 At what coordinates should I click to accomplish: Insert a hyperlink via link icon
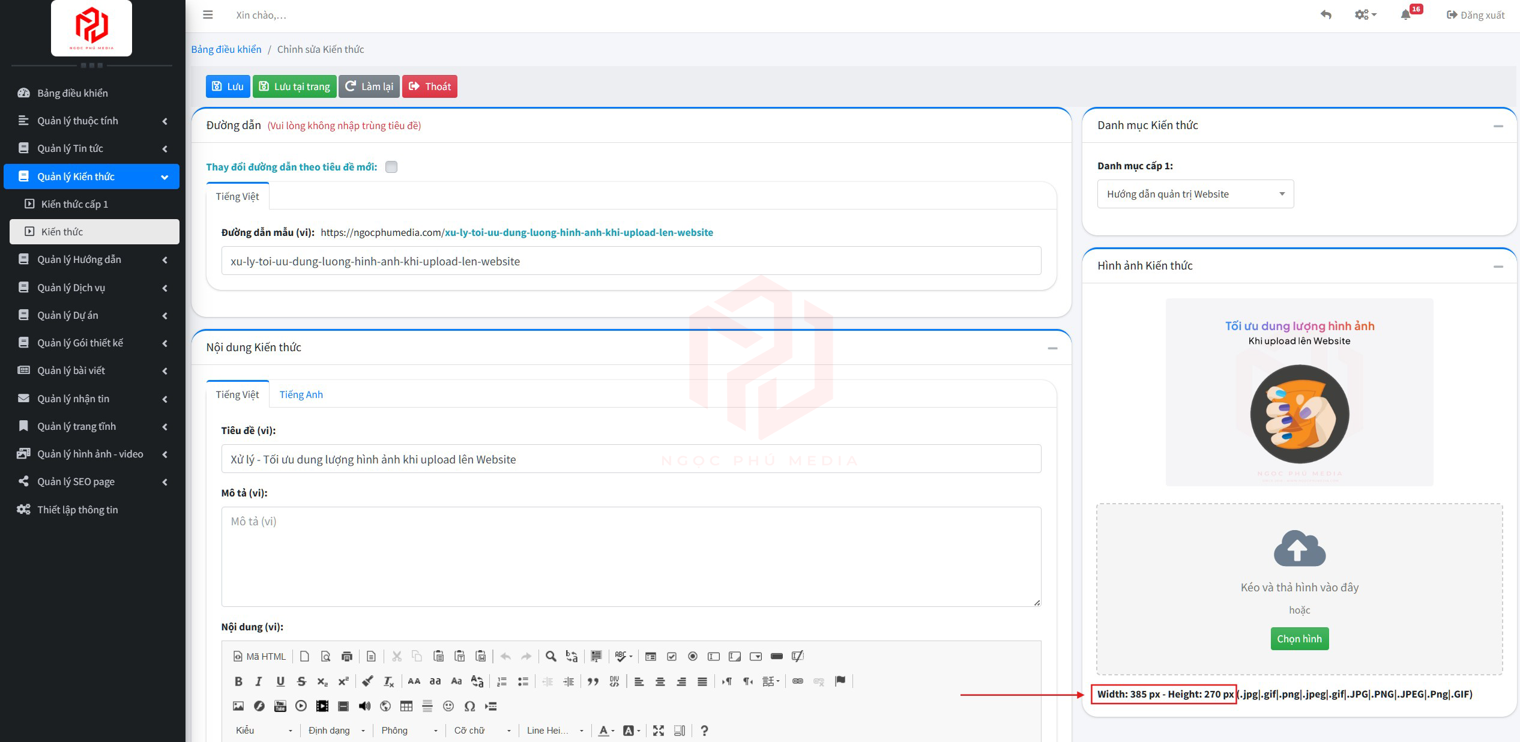point(798,681)
